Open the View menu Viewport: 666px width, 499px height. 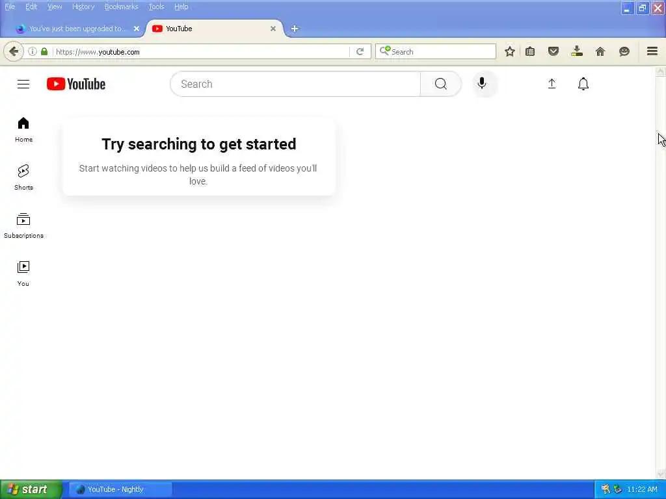coord(55,6)
